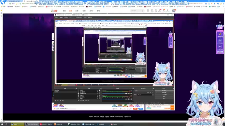The height and width of the screenshot is (126, 225).
Task: Open the Windows Start menu
Action: click(x=2, y=124)
